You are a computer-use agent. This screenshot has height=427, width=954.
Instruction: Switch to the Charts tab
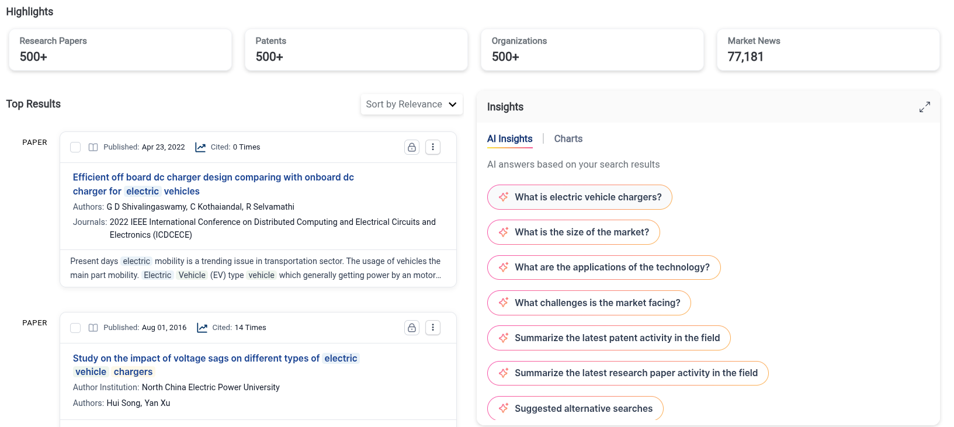pyautogui.click(x=568, y=139)
